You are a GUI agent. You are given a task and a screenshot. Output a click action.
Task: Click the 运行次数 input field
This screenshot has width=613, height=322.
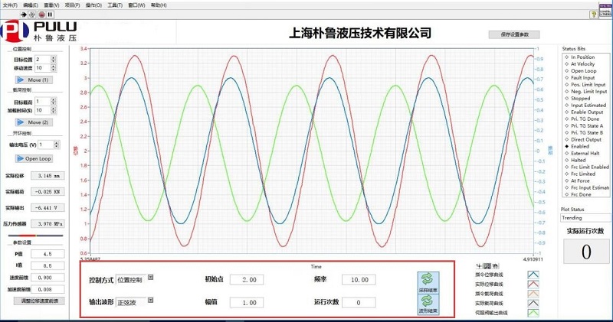[359, 302]
